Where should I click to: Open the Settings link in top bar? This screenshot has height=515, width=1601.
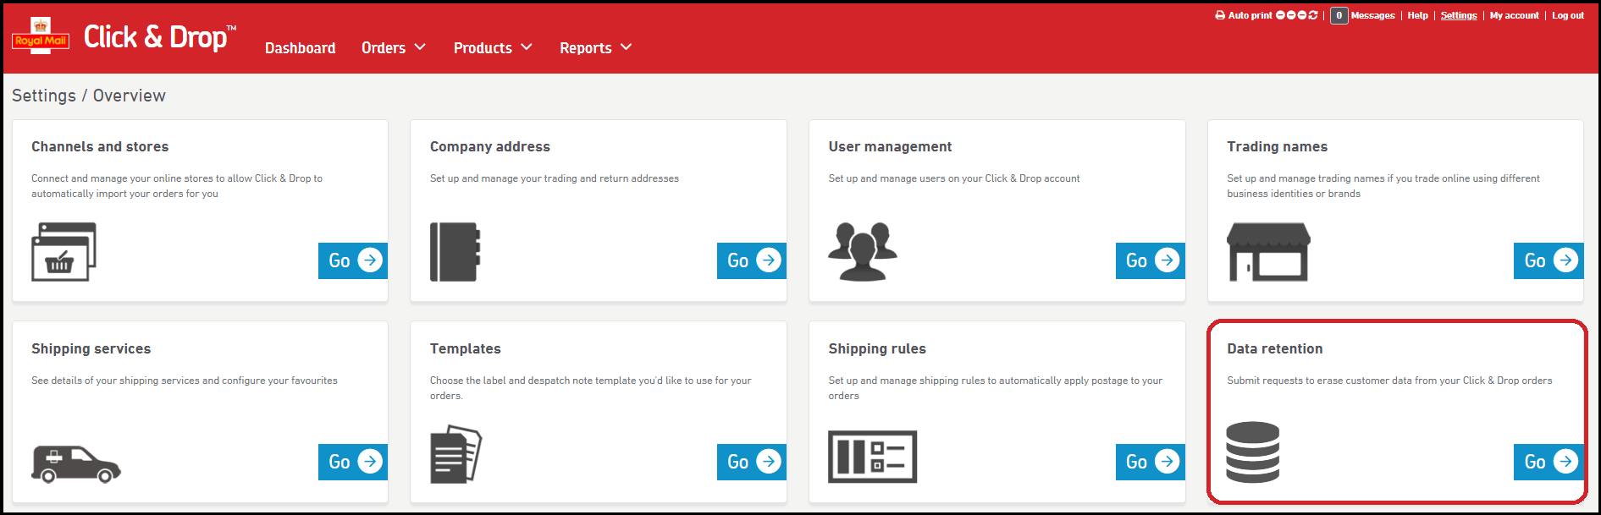pyautogui.click(x=1459, y=15)
